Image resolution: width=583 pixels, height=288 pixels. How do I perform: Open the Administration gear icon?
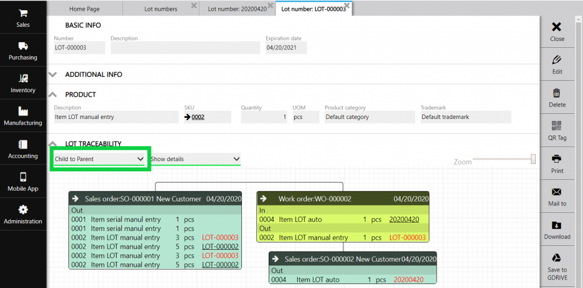pos(23,210)
